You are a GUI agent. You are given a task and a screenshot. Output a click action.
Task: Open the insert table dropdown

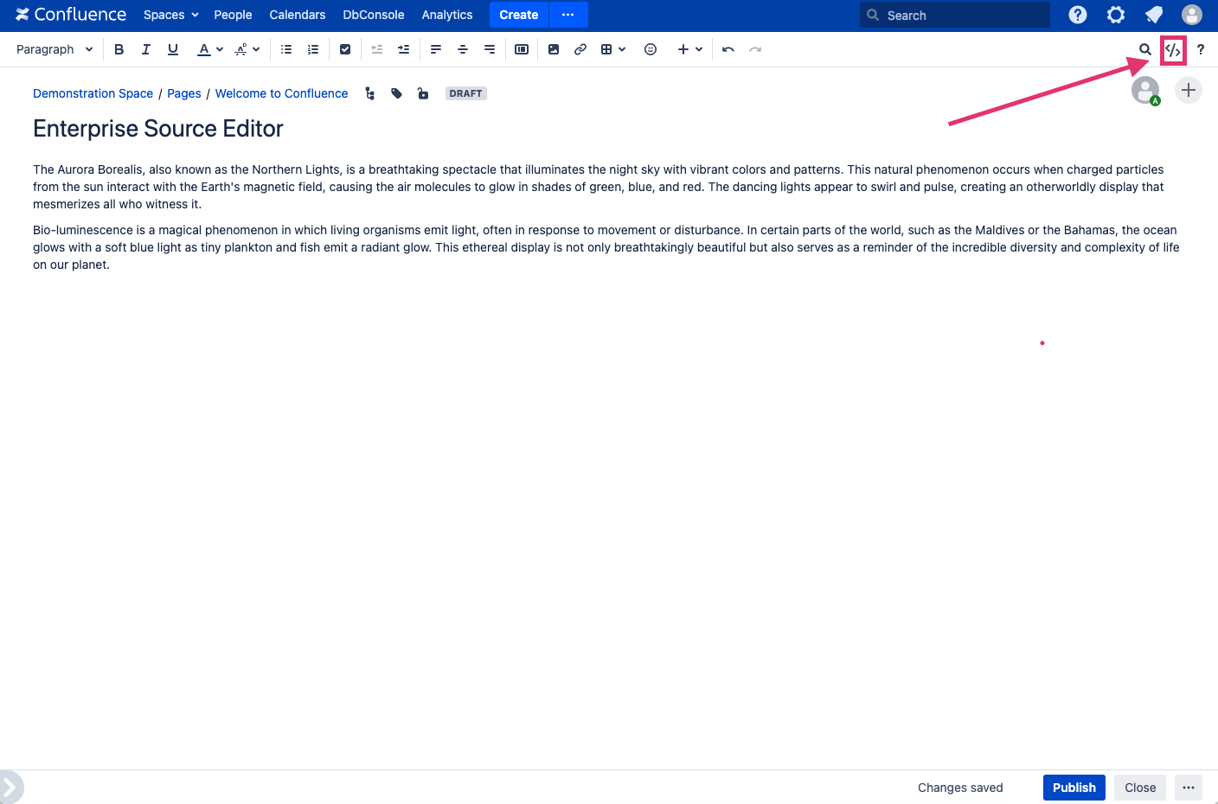tap(620, 49)
